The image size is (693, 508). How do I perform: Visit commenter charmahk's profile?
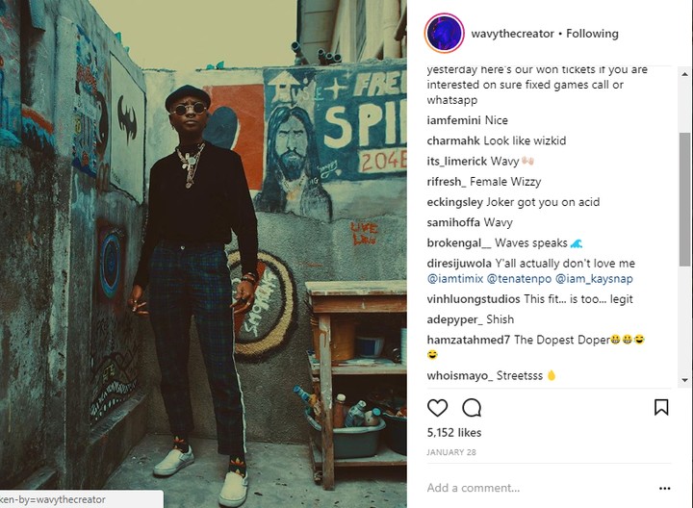(456, 140)
